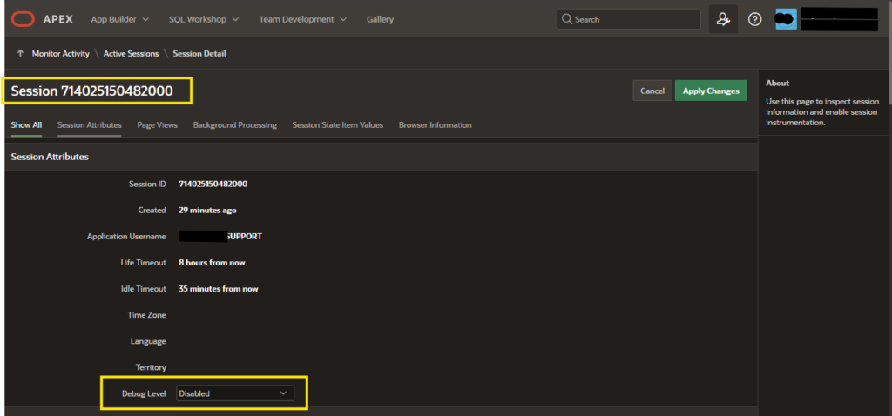Click the Cancel button
Viewport: 892px width, 416px height.
pos(652,91)
